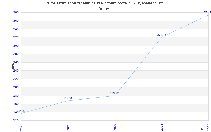
Task: Select the 137.29 data label
Action: click(x=21, y=111)
